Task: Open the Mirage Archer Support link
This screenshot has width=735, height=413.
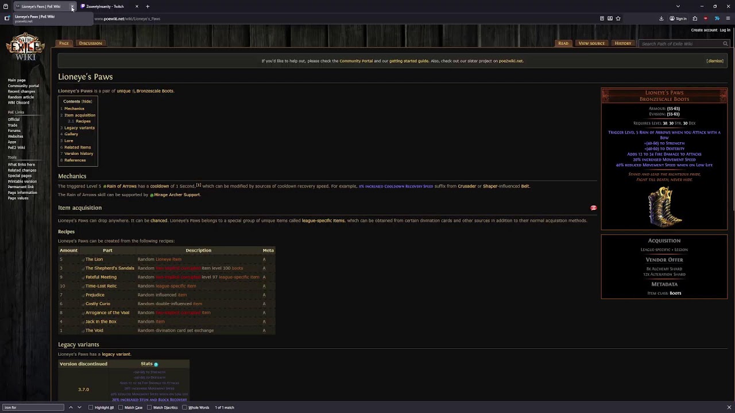Action: click(176, 194)
